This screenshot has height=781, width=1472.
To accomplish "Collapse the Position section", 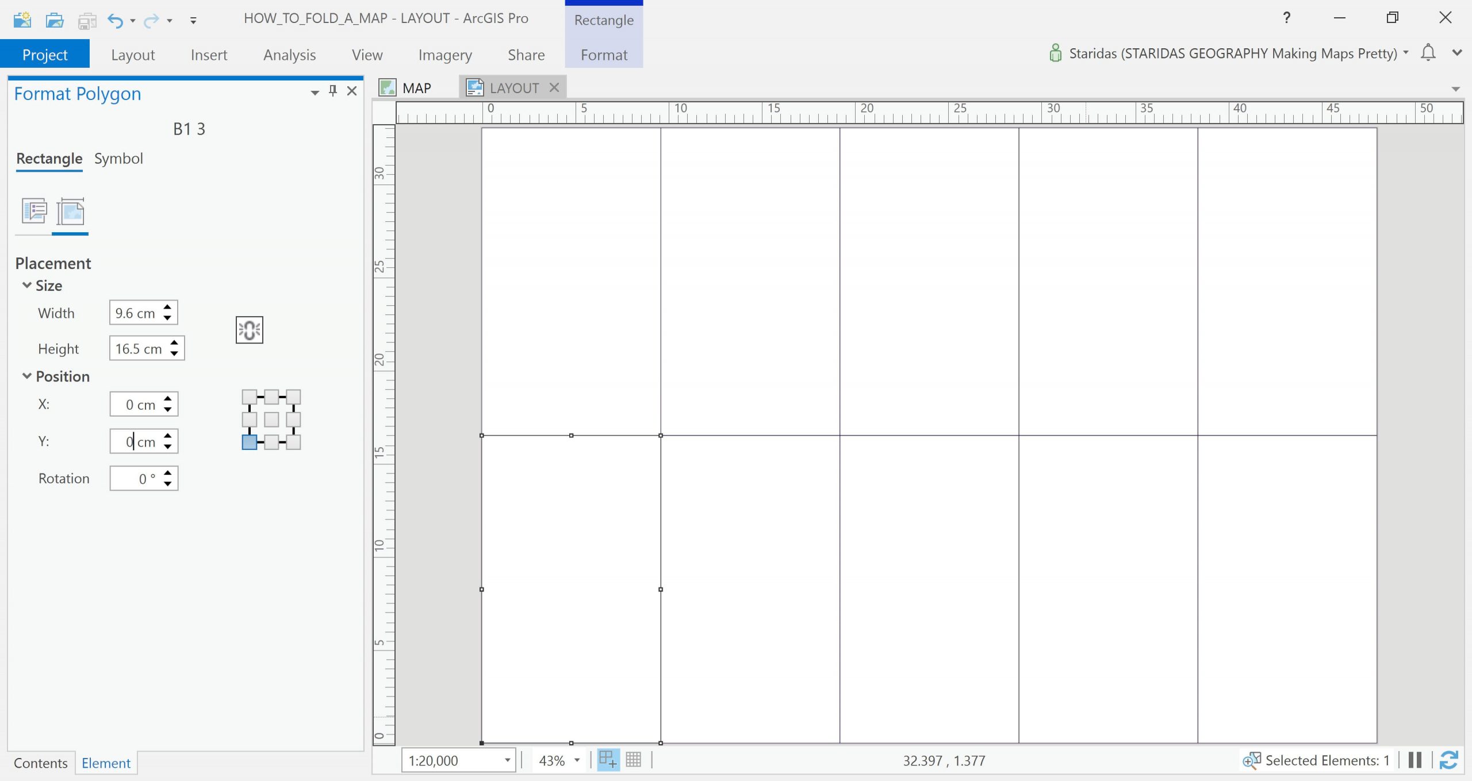I will (26, 376).
